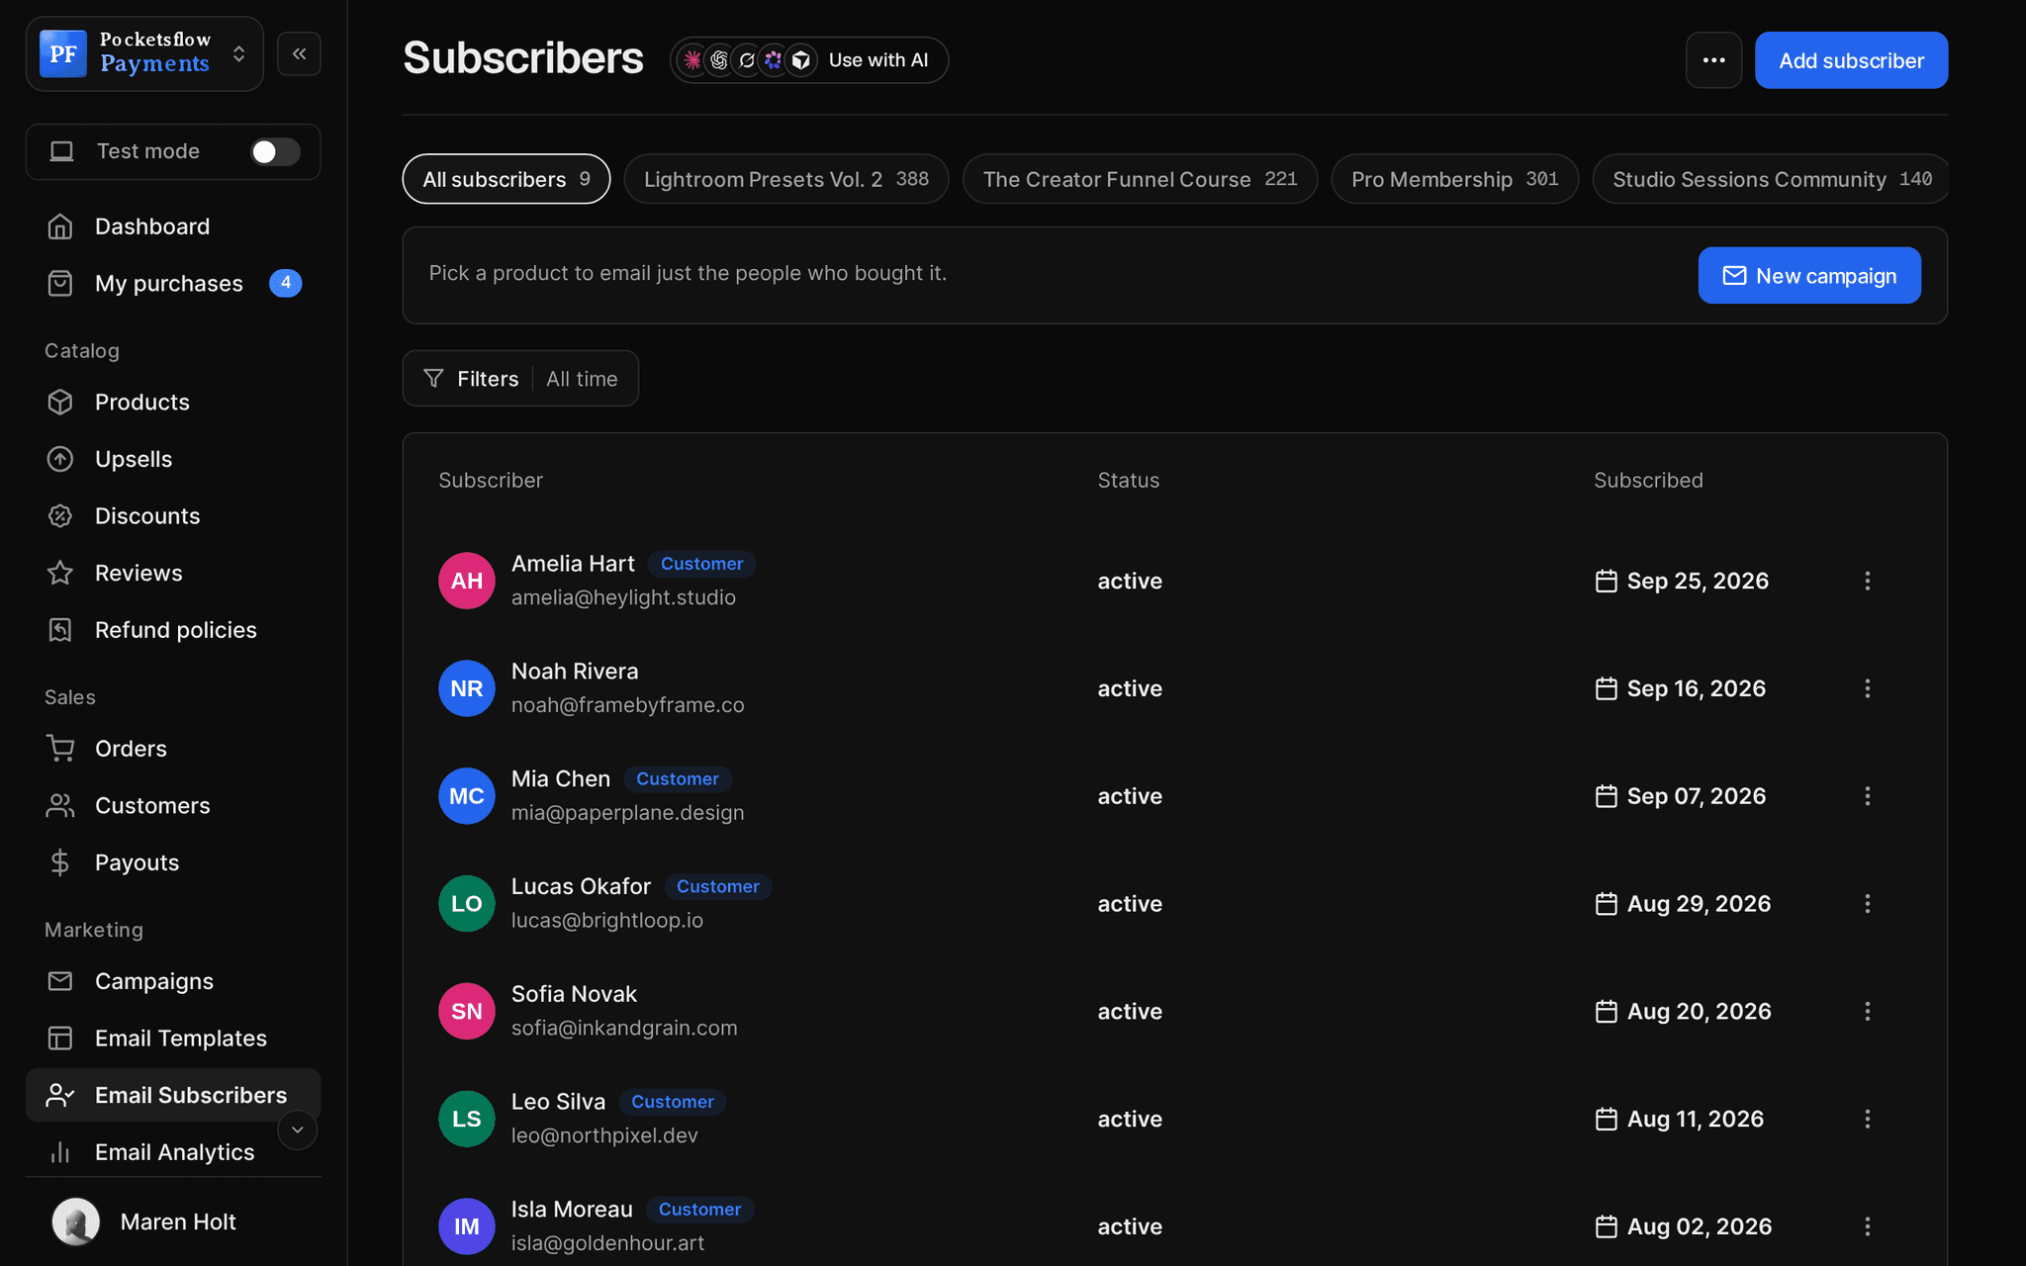Open the row menu for Sofia Novak

1867,1011
